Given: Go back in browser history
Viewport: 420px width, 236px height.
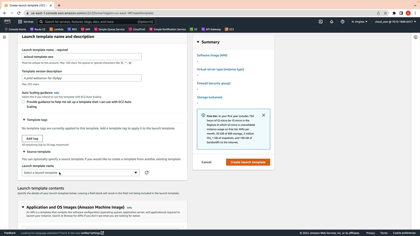Looking at the screenshot, I should pos(5,13).
